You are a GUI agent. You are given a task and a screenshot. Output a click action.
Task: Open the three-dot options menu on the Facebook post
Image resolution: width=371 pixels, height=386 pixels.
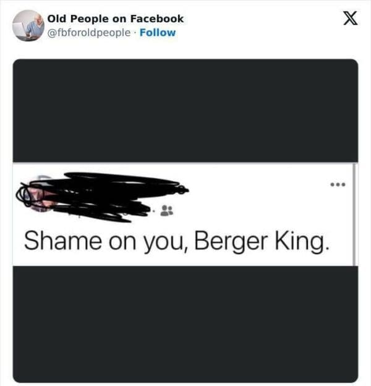(338, 184)
